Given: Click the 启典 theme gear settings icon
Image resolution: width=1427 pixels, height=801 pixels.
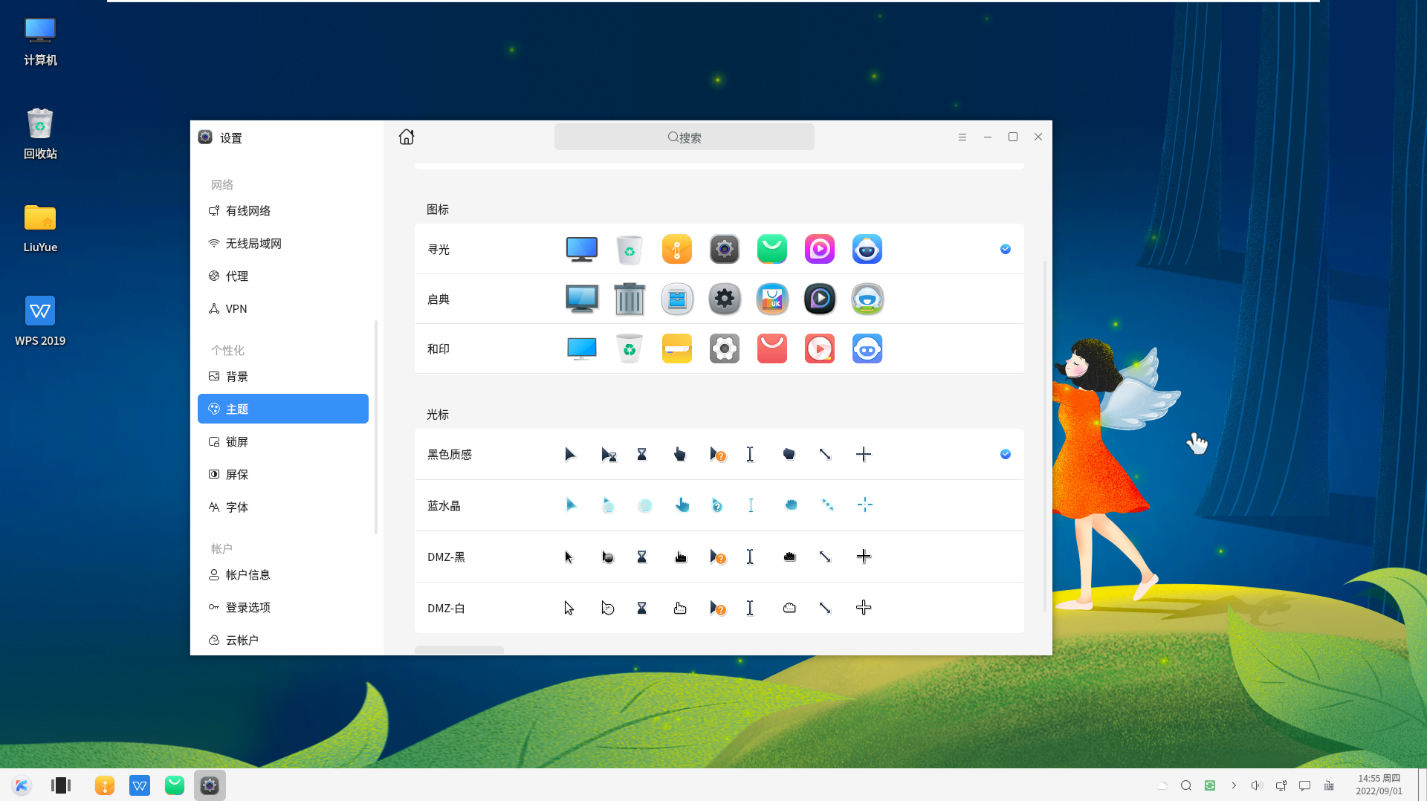Looking at the screenshot, I should coord(725,299).
